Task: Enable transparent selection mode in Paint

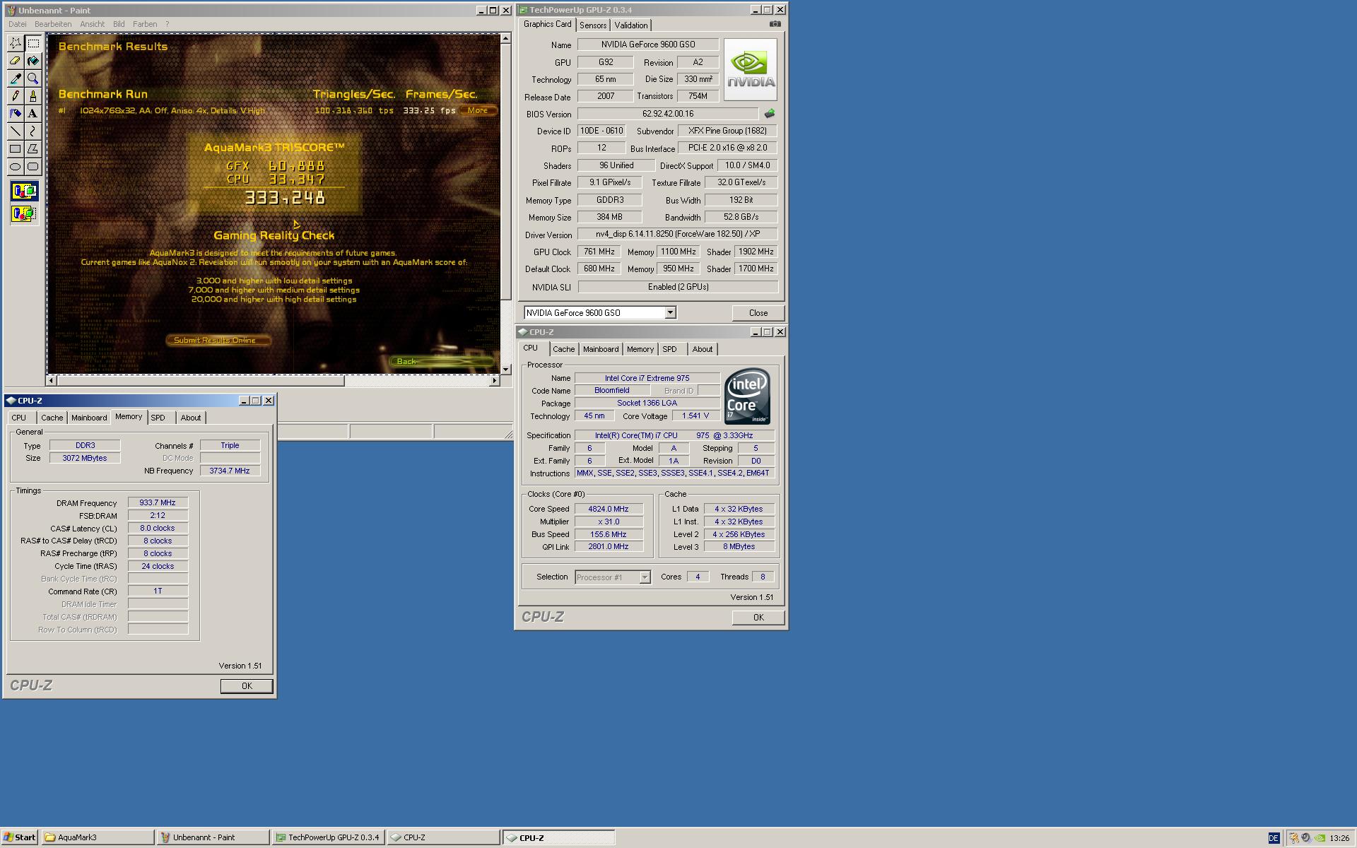Action: tap(24, 213)
